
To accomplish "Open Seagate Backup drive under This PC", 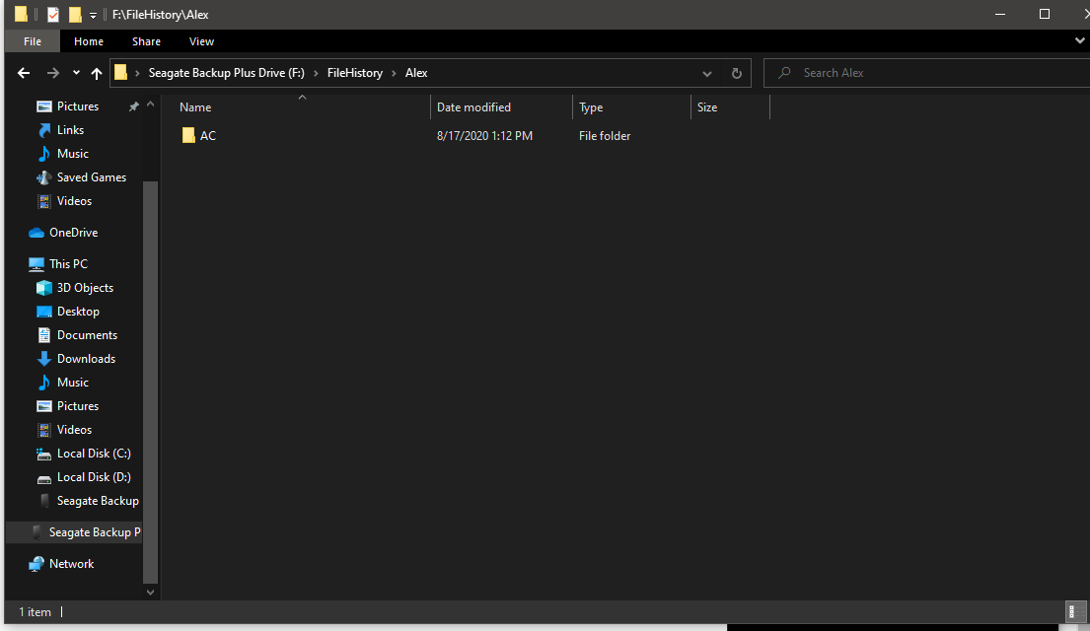I will pos(97,500).
